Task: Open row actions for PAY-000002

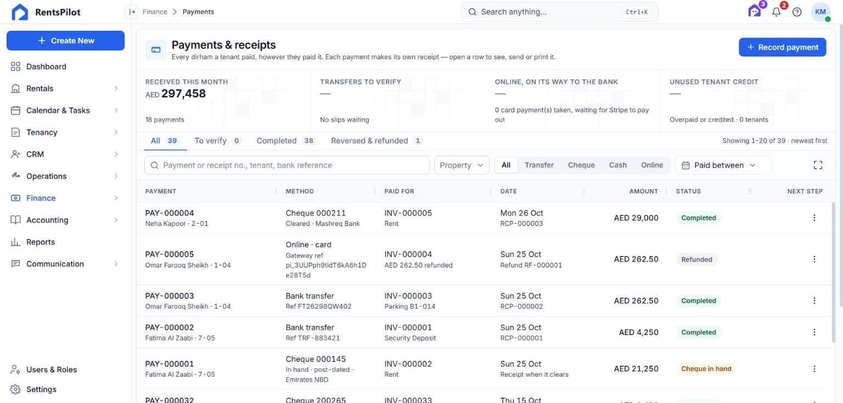Action: tap(814, 332)
